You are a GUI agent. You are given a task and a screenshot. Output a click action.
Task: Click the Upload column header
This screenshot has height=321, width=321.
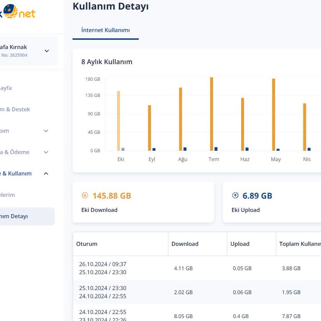(x=240, y=244)
